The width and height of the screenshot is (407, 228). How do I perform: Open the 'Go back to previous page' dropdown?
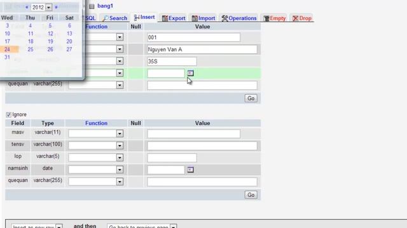click(142, 226)
